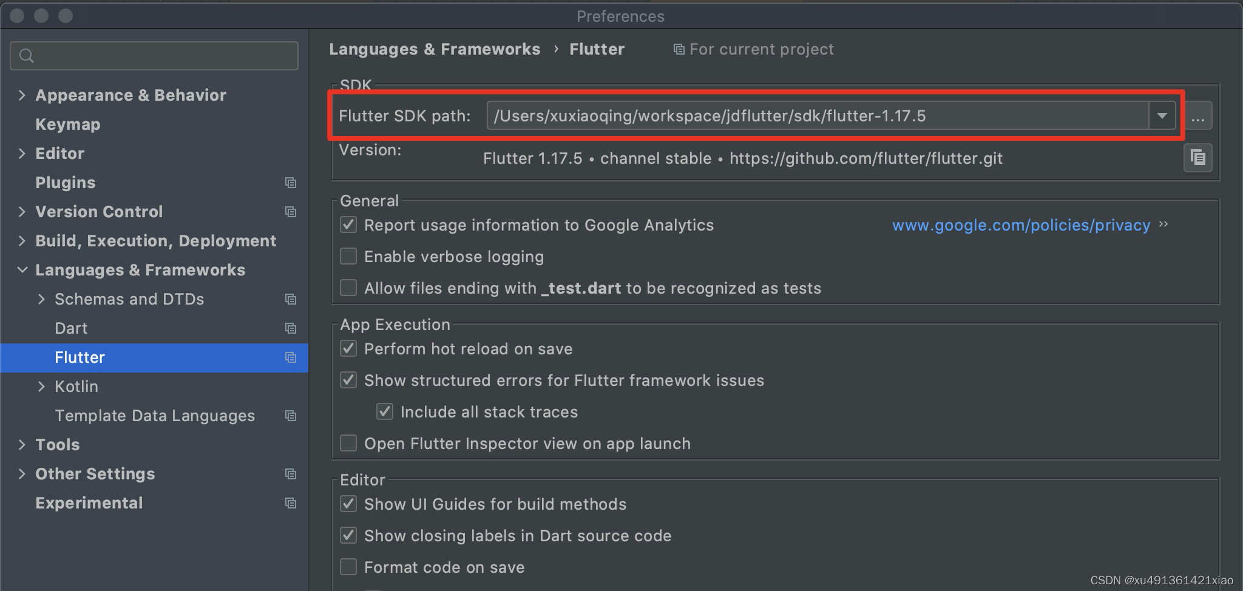Image resolution: width=1243 pixels, height=591 pixels.
Task: Click project-level icon beside Experimental
Action: [x=291, y=503]
